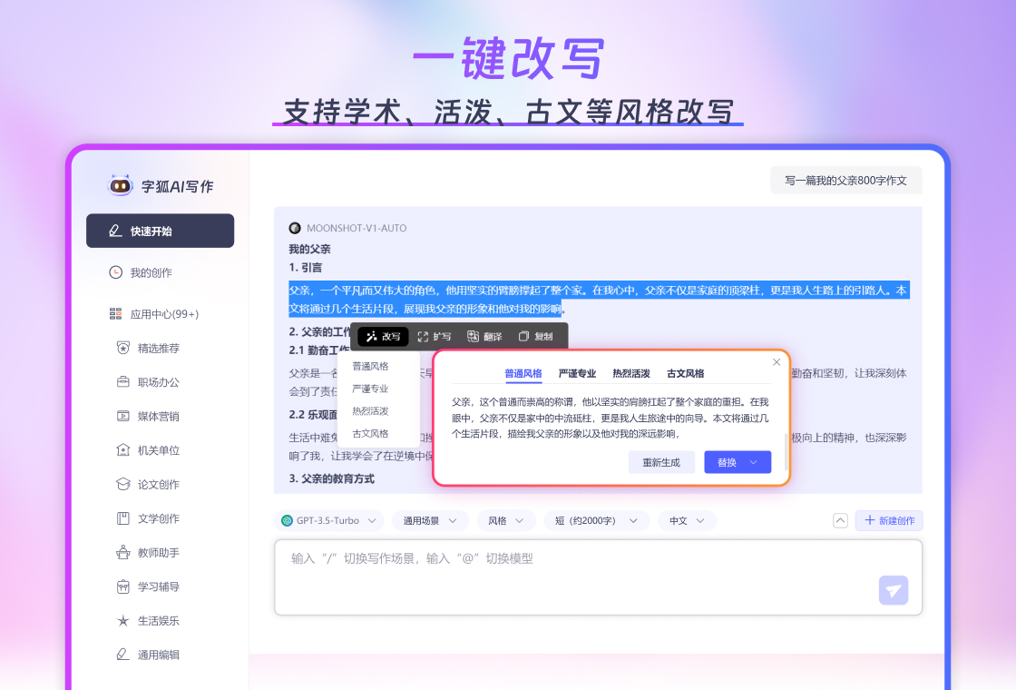Focus the writing prompt input field
Image resolution: width=1016 pixels, height=690 pixels.
(x=598, y=577)
